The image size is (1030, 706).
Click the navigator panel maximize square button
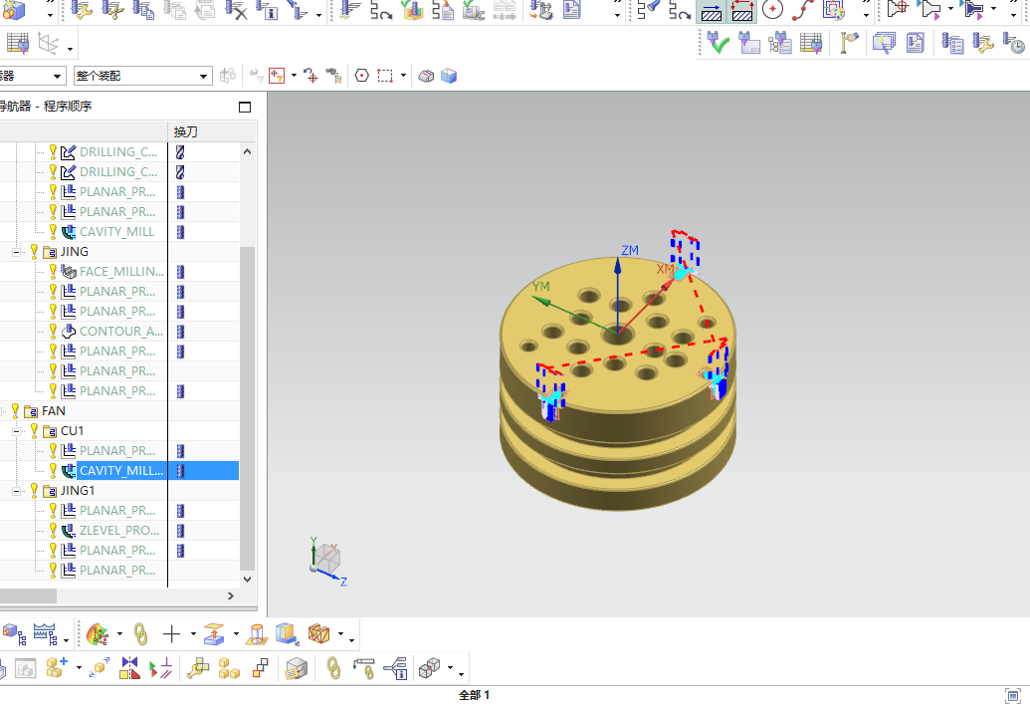[245, 107]
